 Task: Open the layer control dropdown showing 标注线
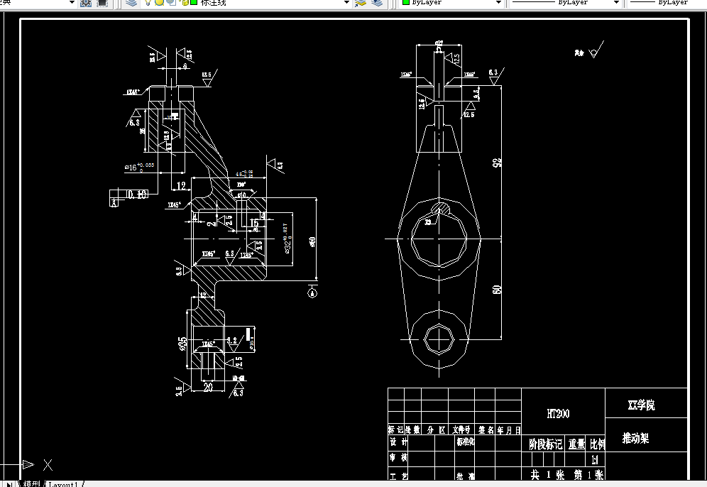click(347, 4)
